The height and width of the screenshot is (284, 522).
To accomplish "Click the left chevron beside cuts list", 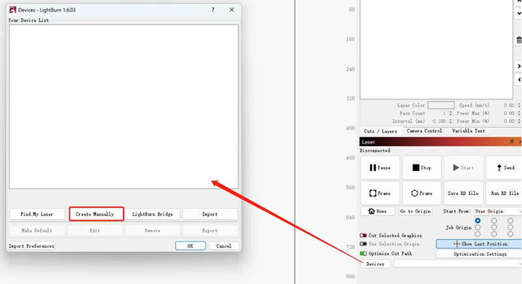I will [519, 80].
